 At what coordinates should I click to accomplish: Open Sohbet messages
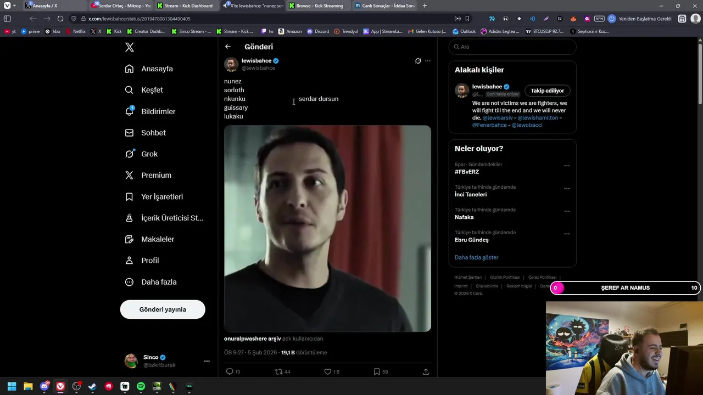pos(145,133)
